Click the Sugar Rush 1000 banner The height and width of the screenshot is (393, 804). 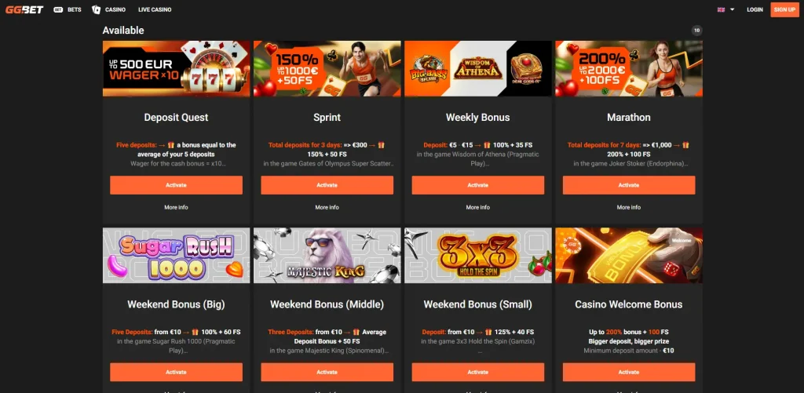(x=177, y=255)
